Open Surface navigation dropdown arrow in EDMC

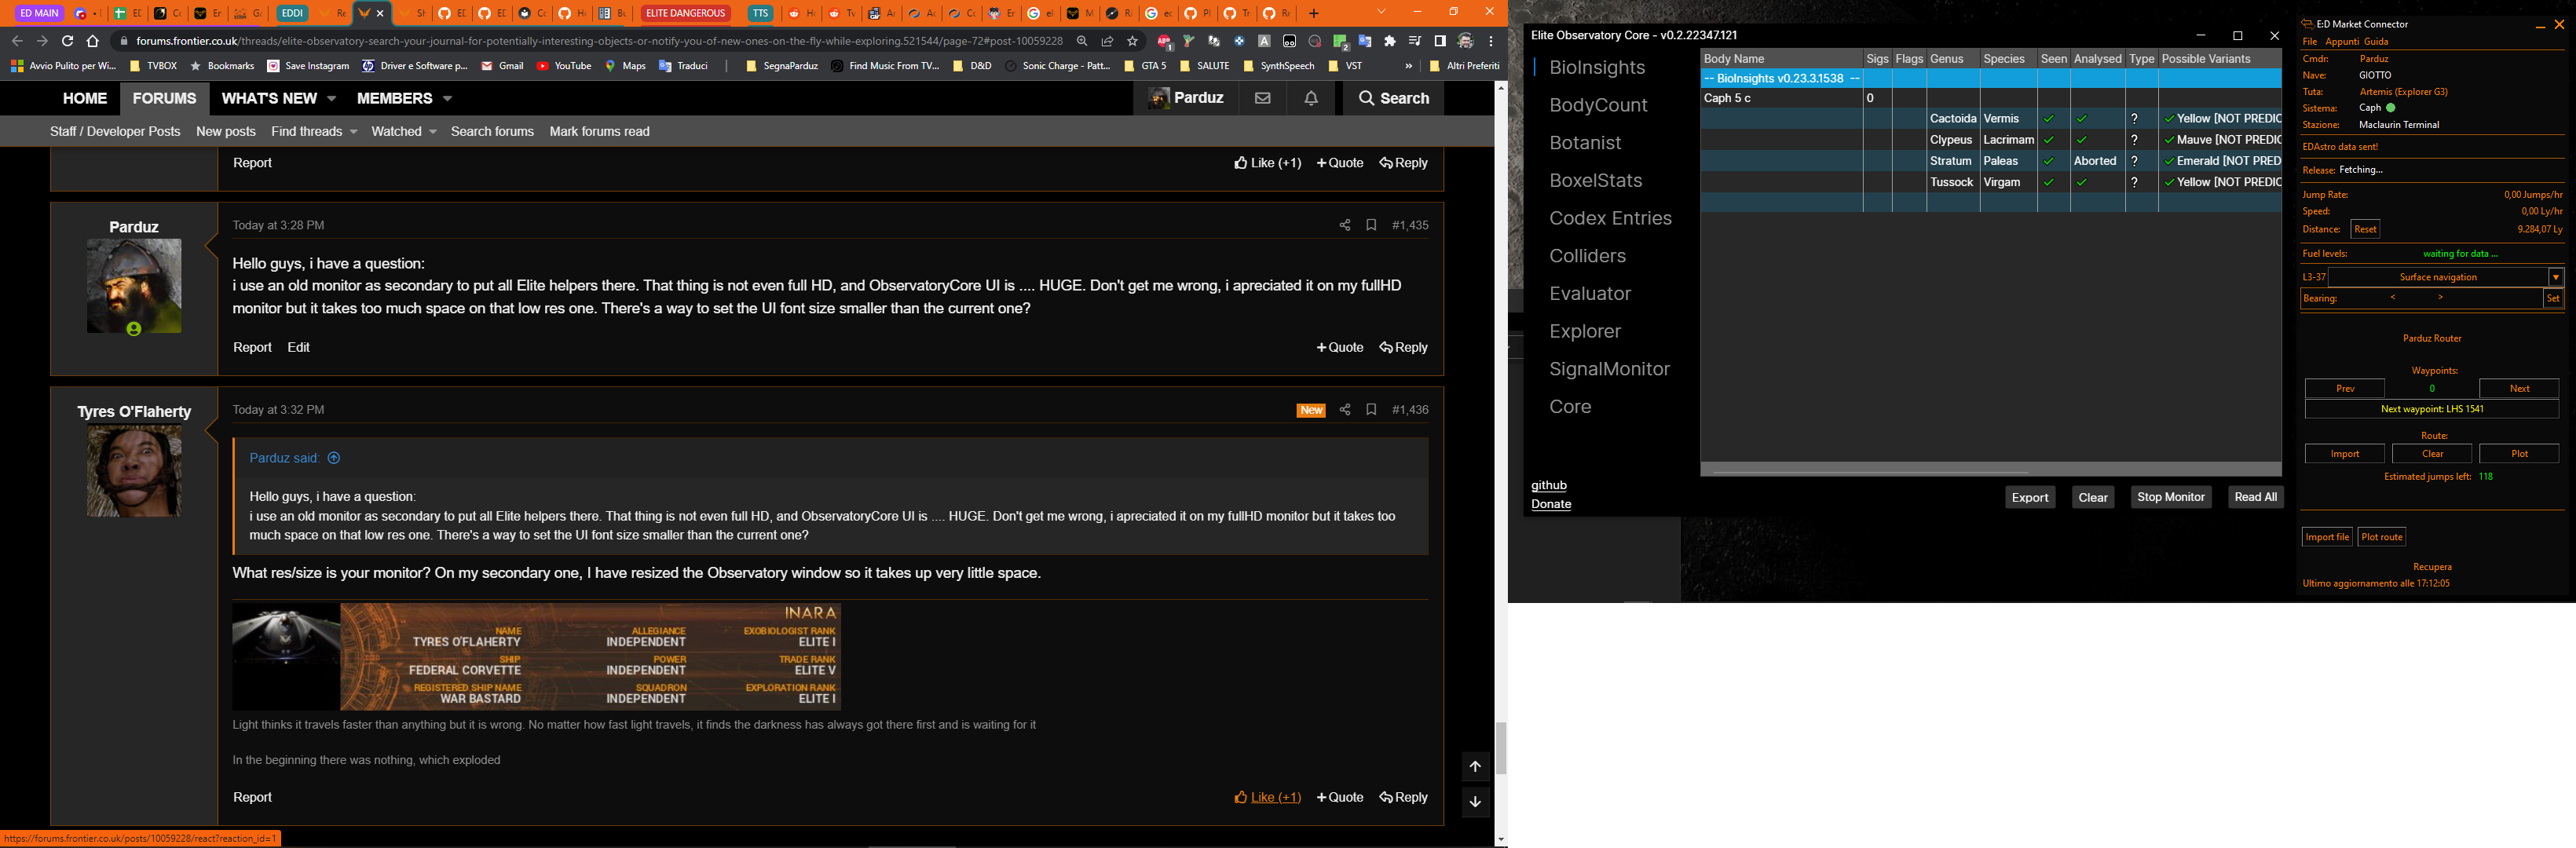pyautogui.click(x=2556, y=277)
